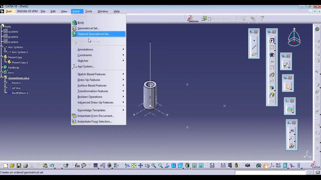This screenshot has width=321, height=180.
Task: Expand the Knowledge Templates submenu
Action: pyautogui.click(x=99, y=110)
